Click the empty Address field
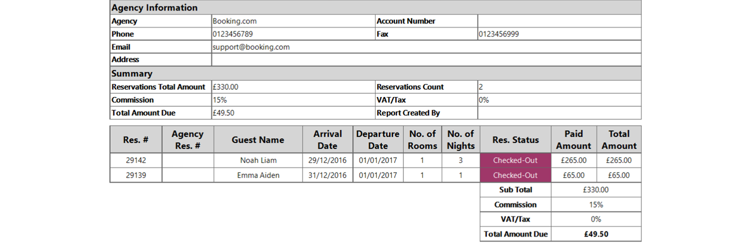 pyautogui.click(x=426, y=60)
